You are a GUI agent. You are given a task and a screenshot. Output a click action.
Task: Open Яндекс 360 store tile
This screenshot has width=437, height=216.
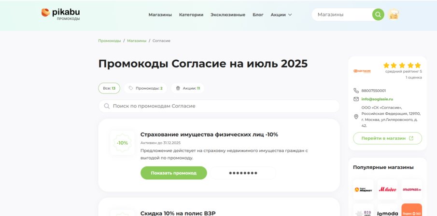411,210
